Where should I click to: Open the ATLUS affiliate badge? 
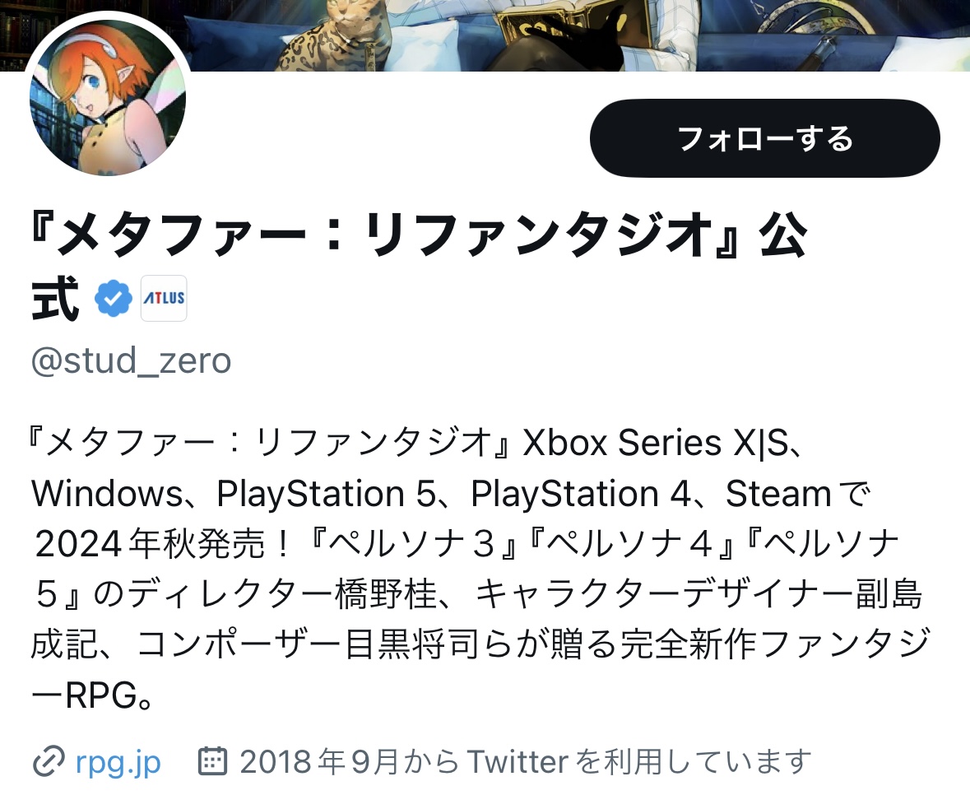tap(164, 298)
